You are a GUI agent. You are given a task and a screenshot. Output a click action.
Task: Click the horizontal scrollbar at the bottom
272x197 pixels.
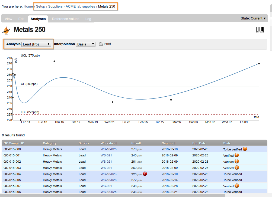point(113,195)
